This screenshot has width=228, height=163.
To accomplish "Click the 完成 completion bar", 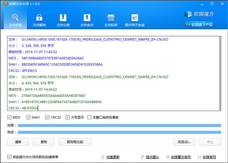I will coord(120,132).
